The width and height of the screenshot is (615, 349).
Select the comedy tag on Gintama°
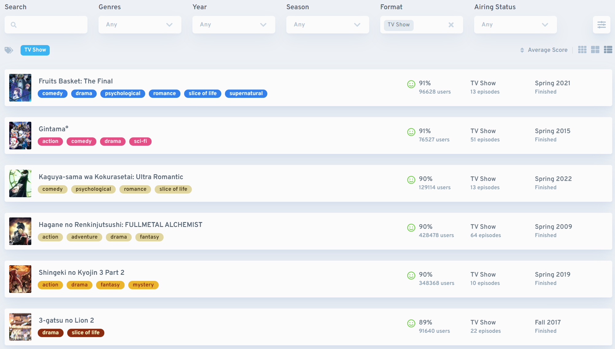(x=81, y=141)
